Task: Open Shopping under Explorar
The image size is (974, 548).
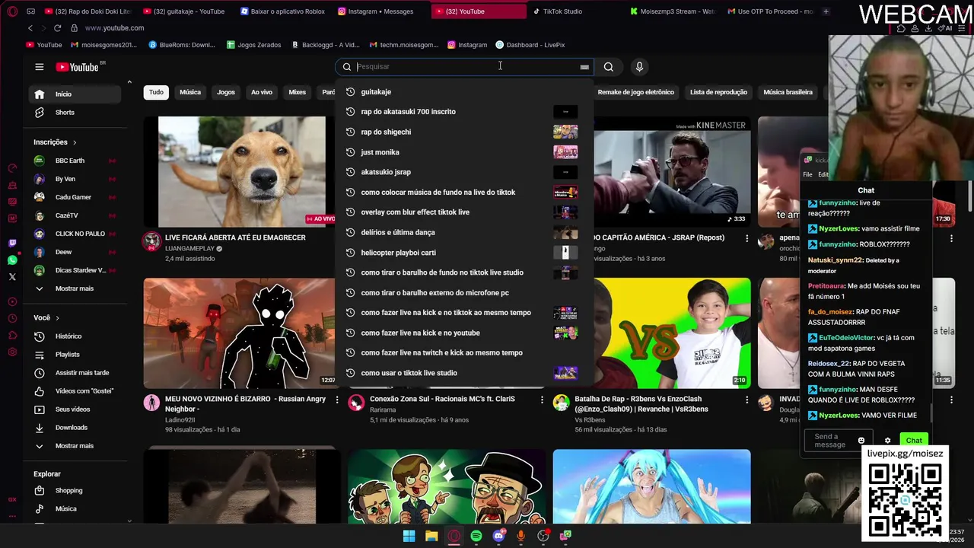Action: coord(74,491)
